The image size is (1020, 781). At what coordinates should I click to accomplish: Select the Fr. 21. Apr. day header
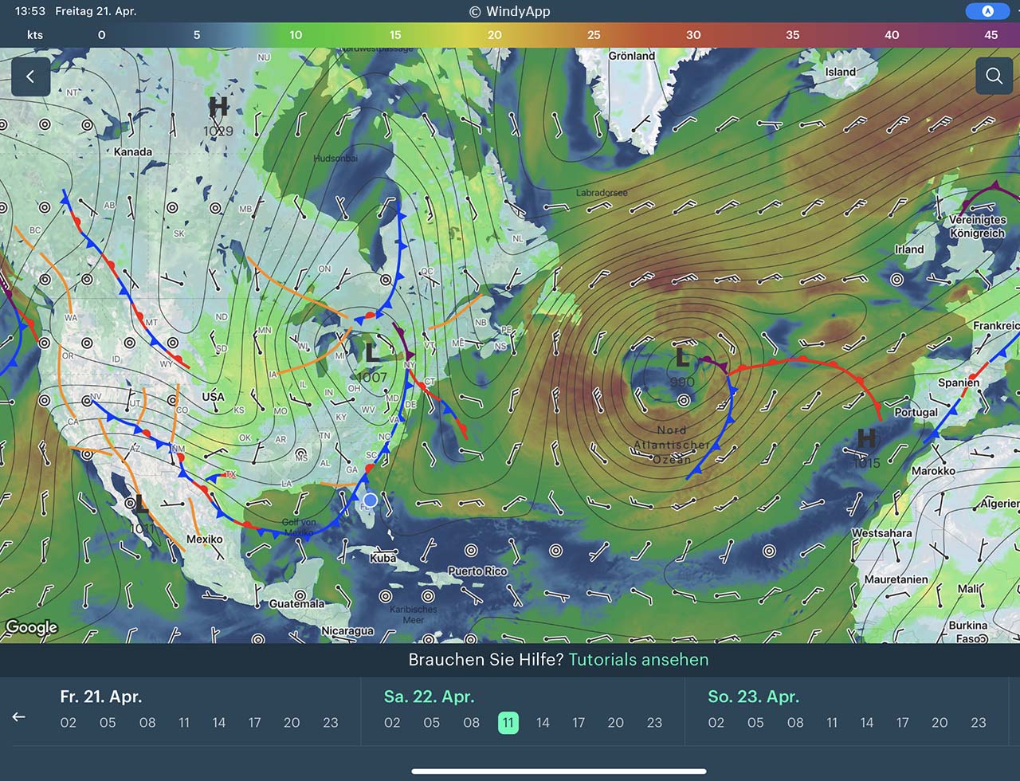(101, 697)
